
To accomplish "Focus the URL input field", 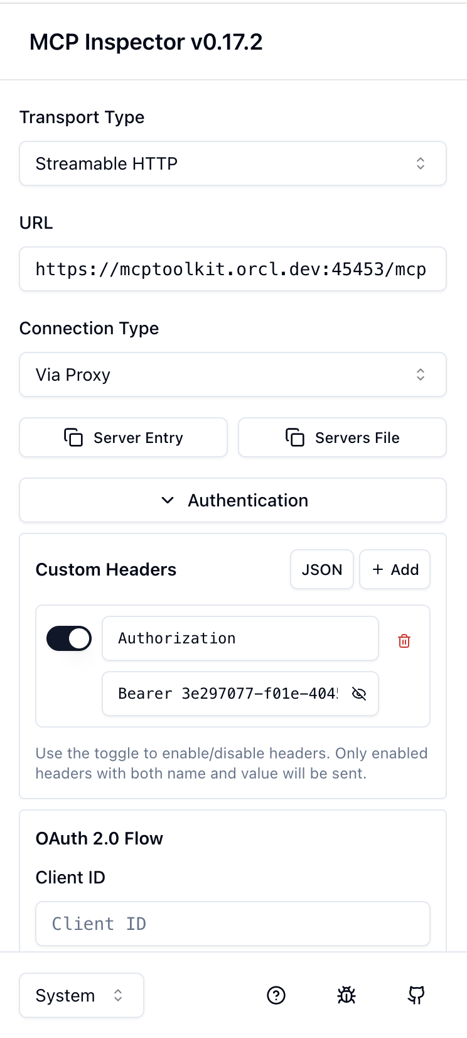I will tap(233, 269).
